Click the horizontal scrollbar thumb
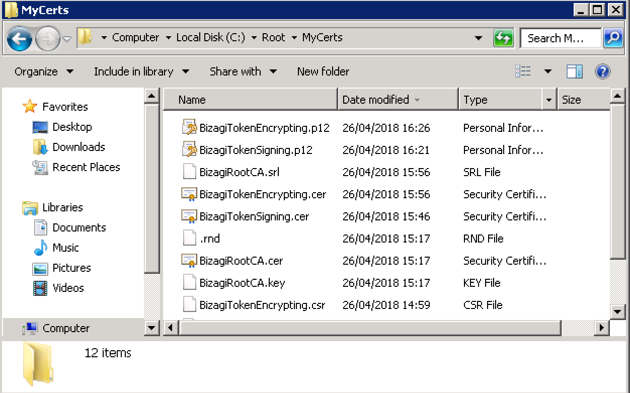Viewport: 630px width, 393px height. point(370,328)
